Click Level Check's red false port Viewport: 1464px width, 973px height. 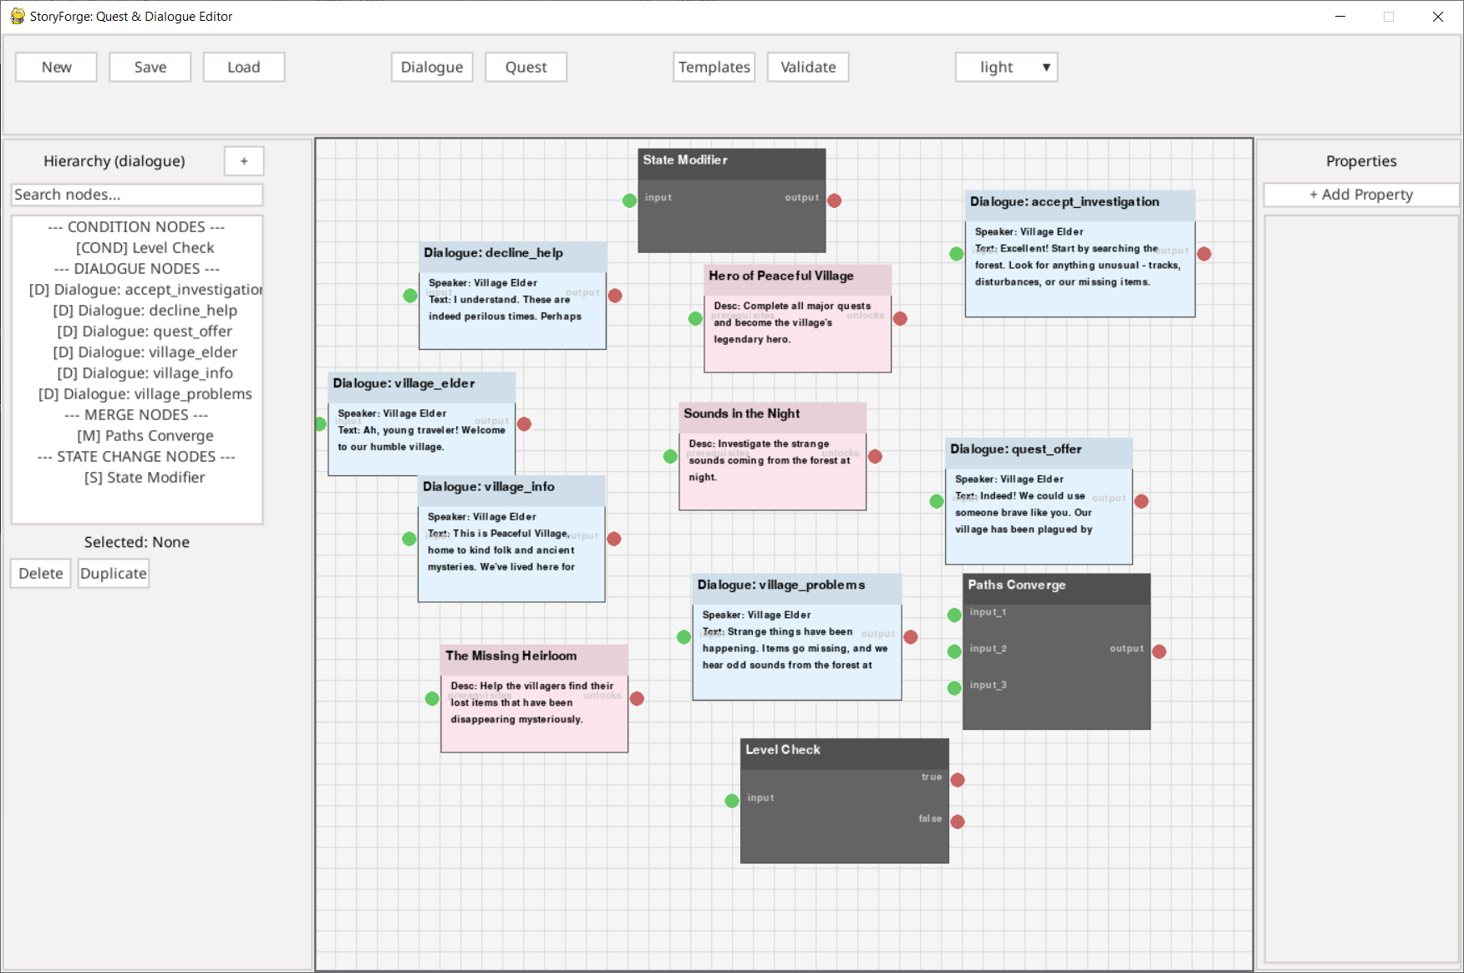[x=958, y=822]
